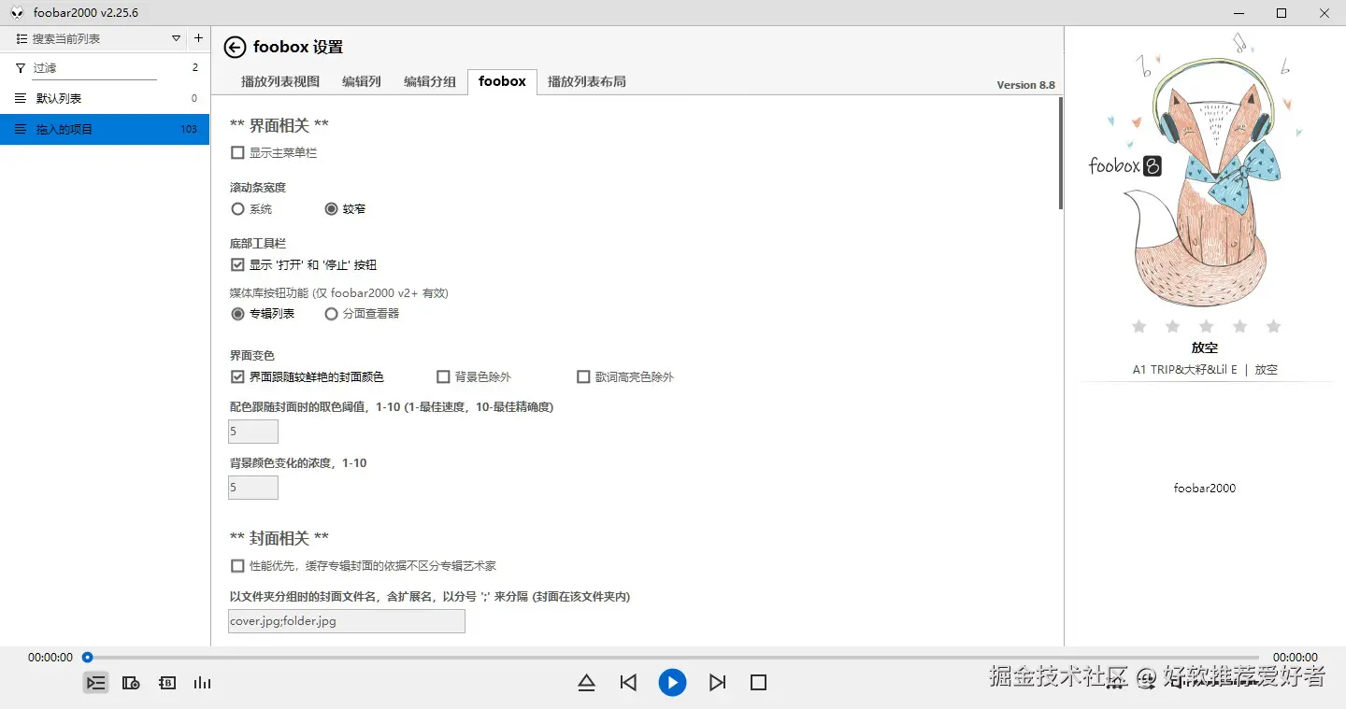1346x709 pixels.
Task: Click the list icon beside 搜索当前列表
Action: (21, 38)
